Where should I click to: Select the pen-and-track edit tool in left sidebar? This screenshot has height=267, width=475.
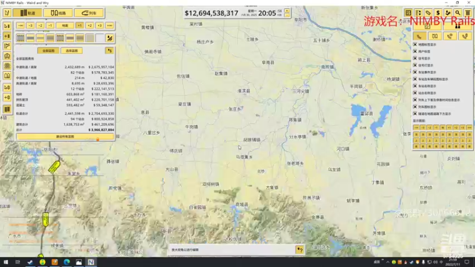coord(7,26)
